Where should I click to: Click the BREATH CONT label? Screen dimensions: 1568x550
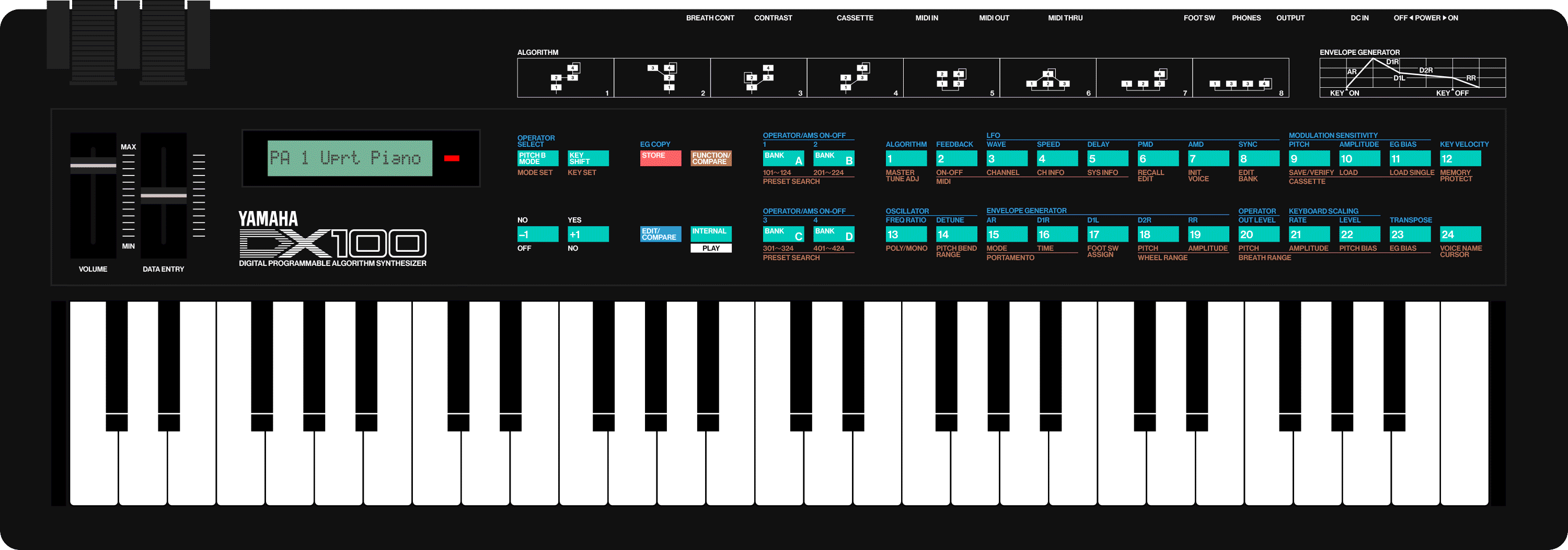pyautogui.click(x=710, y=18)
